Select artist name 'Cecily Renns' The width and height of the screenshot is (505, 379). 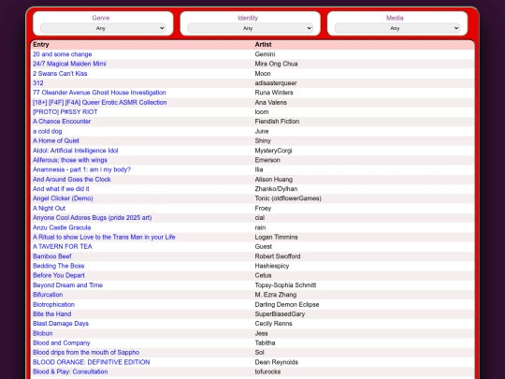pos(273,324)
